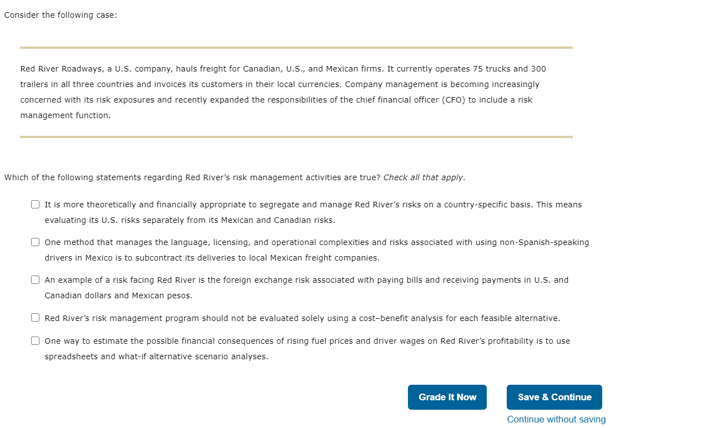
Task: Click the Check all that apply instruction text
Action: pos(424,177)
